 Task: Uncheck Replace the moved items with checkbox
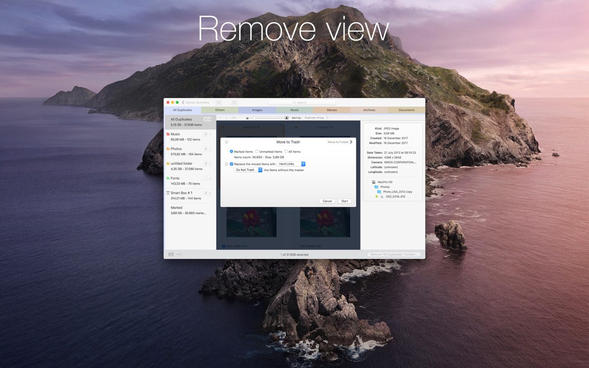click(231, 164)
